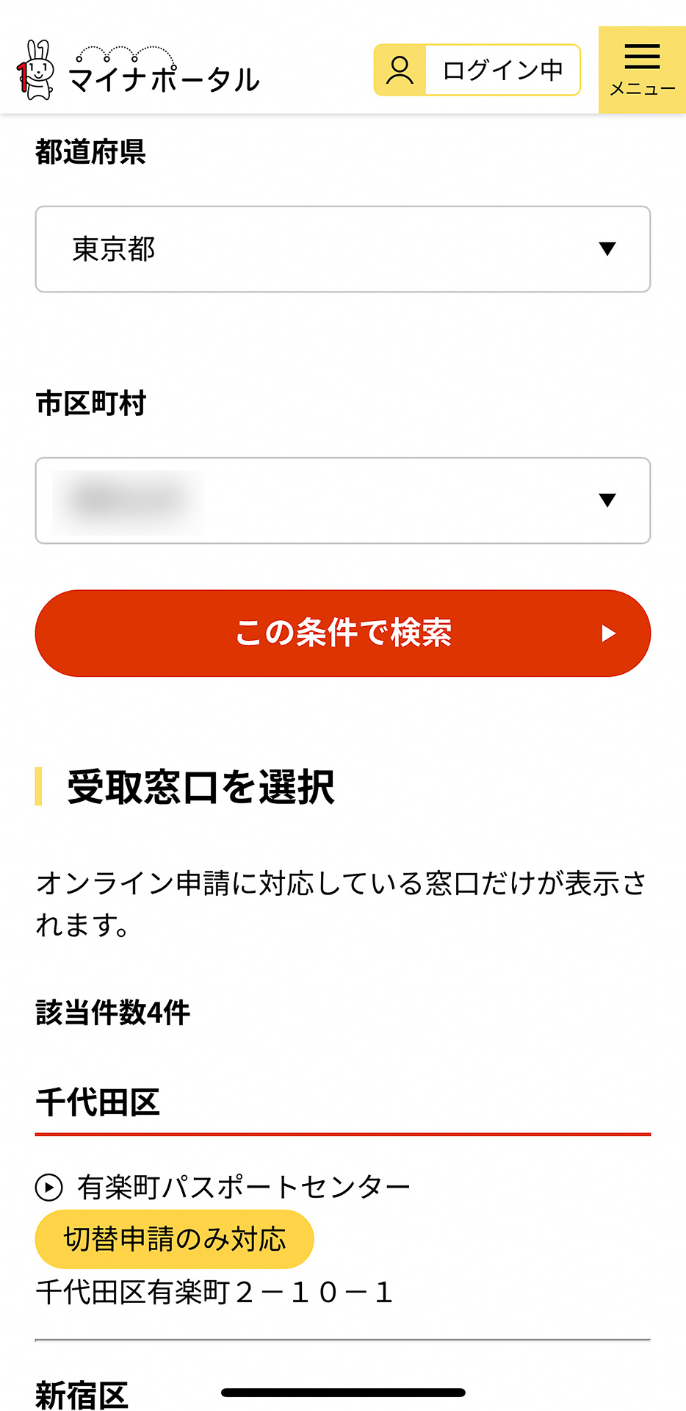This screenshot has width=686, height=1411.
Task: Tap the home indicator bar at the bottom
Action: [x=342, y=1389]
